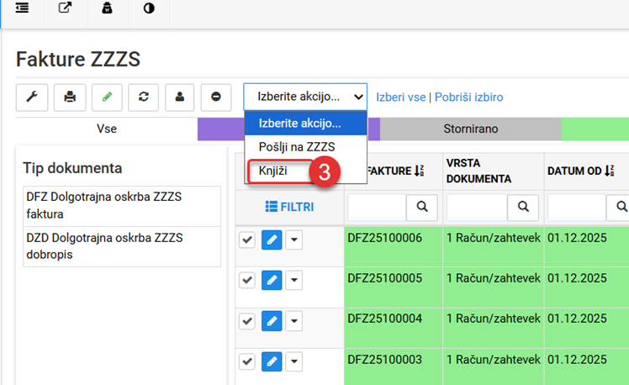The width and height of the screenshot is (629, 385).
Task: Click the green status tab at right
Action: 595,129
